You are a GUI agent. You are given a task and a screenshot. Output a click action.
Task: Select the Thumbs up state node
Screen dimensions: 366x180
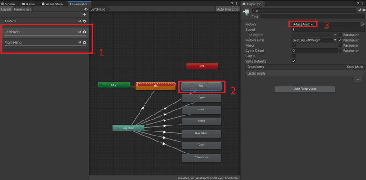pyautogui.click(x=201, y=158)
